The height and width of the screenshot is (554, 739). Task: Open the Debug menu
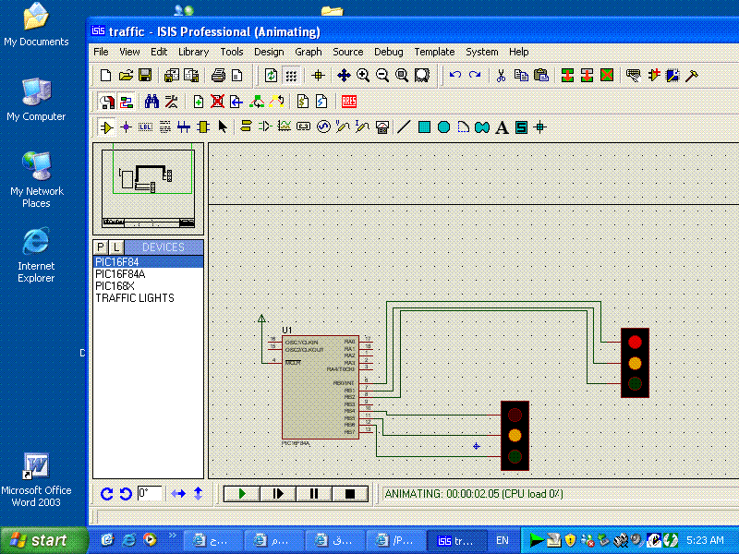pos(388,52)
